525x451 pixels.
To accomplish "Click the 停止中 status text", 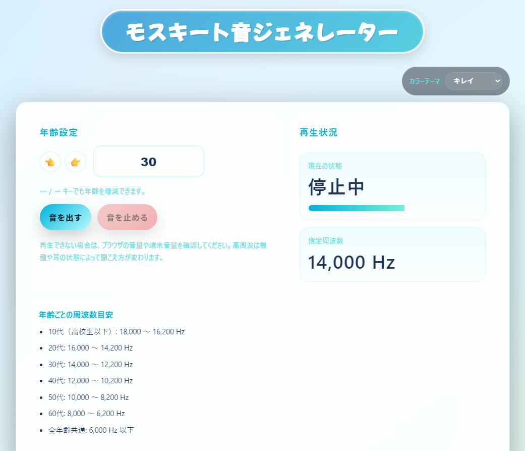I will (336, 187).
